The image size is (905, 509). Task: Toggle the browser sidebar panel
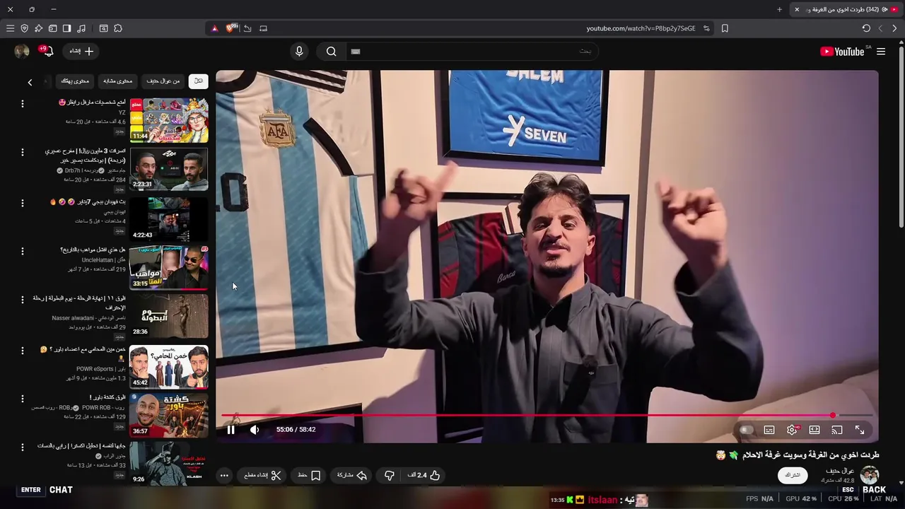point(66,28)
